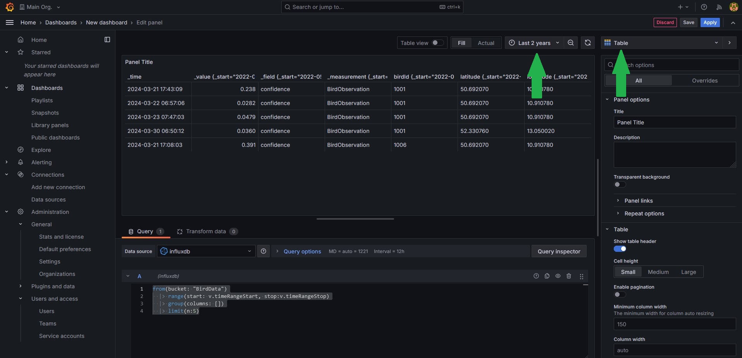Click the Discard button
Screen dimensions: 742x358
click(665, 22)
